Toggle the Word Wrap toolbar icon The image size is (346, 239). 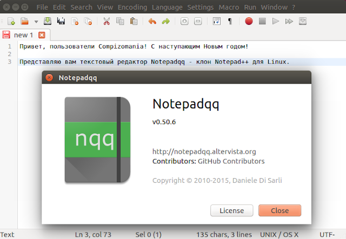tap(217, 22)
